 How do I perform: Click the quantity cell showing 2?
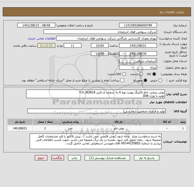pyautogui.click(x=45, y=128)
